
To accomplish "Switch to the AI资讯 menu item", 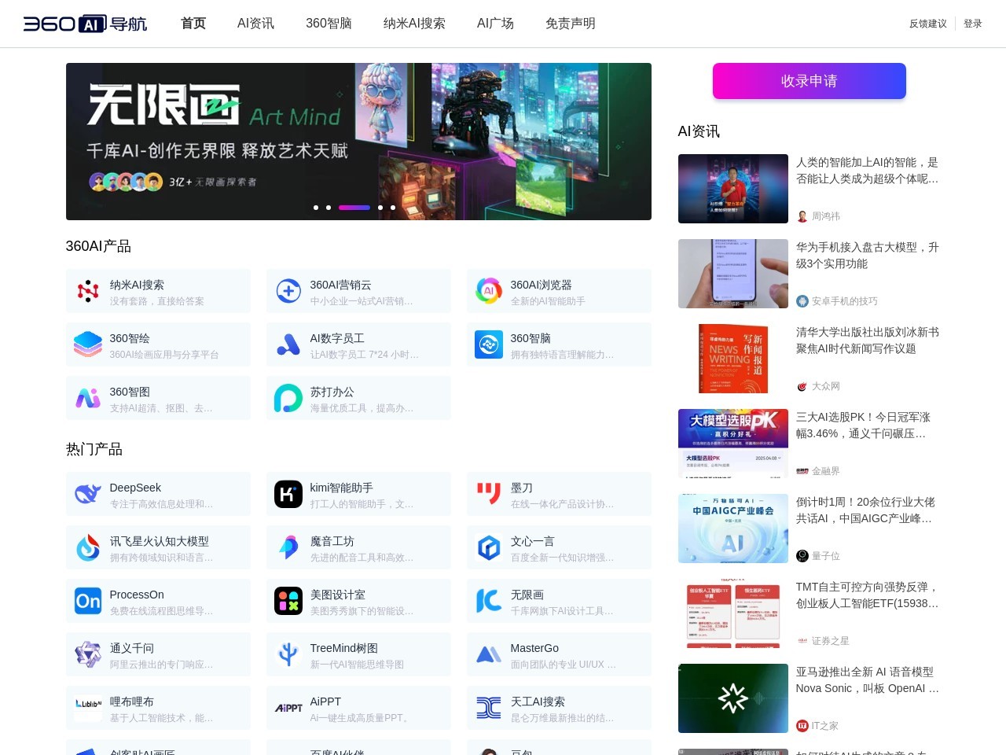I will tap(255, 24).
